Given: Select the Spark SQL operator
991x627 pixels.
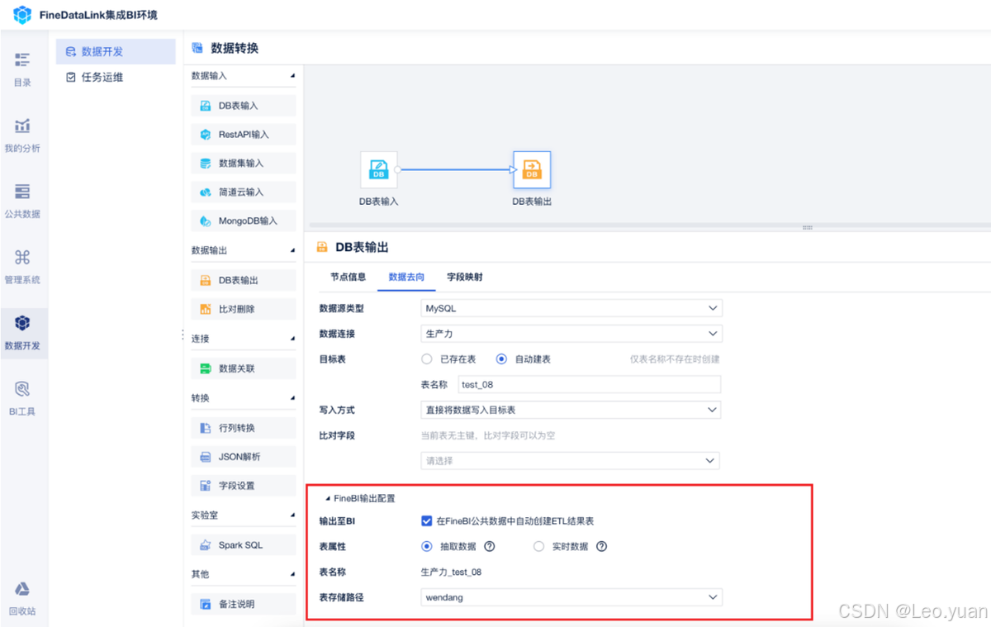Looking at the screenshot, I should point(243,545).
